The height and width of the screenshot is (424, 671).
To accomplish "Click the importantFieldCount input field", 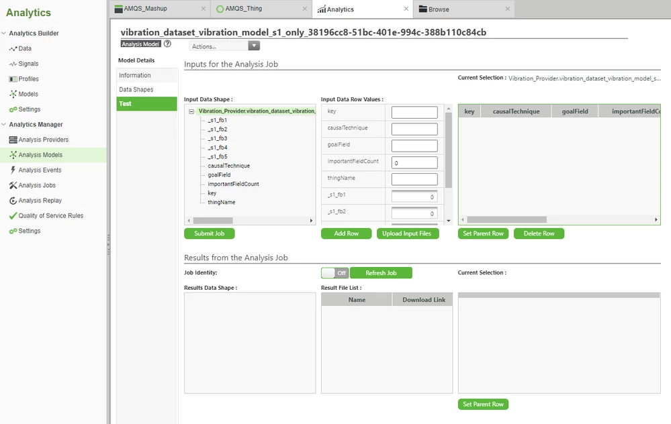I will pyautogui.click(x=414, y=162).
